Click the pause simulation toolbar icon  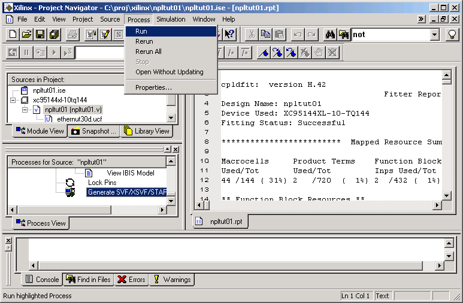coord(26,53)
